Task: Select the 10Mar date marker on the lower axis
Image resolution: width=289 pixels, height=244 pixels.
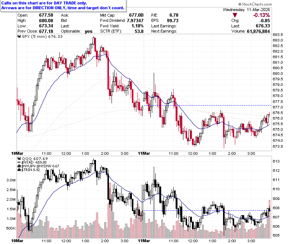Action: pos(17,241)
